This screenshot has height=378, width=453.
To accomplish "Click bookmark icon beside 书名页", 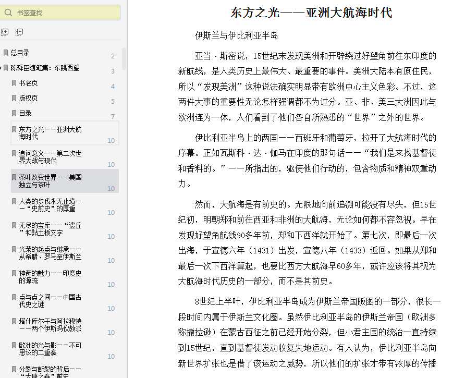I will tap(14, 83).
